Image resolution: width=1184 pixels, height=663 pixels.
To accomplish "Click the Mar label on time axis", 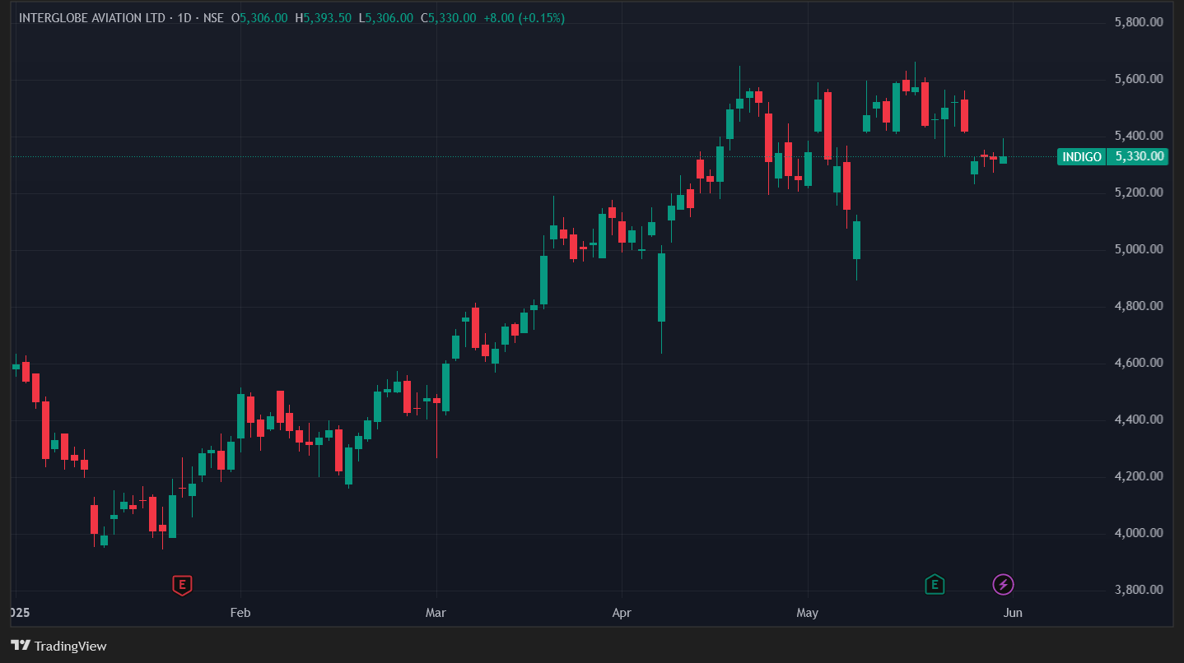I will (436, 613).
